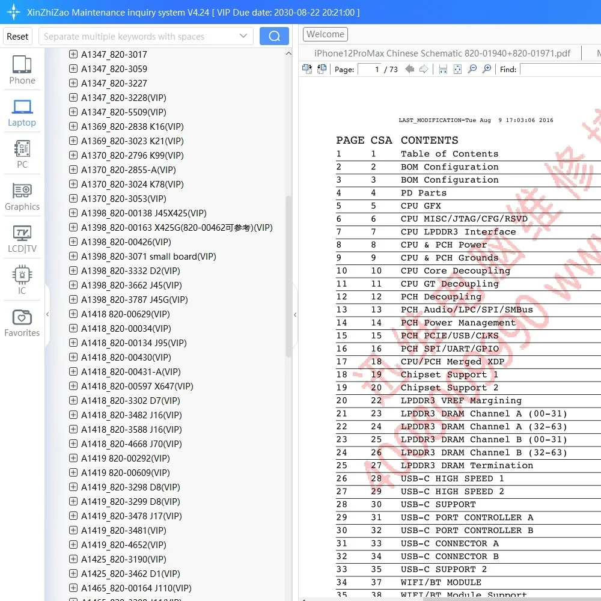
Task: Select A1419_820-3478 J17(VIP) entry
Action: click(x=132, y=516)
